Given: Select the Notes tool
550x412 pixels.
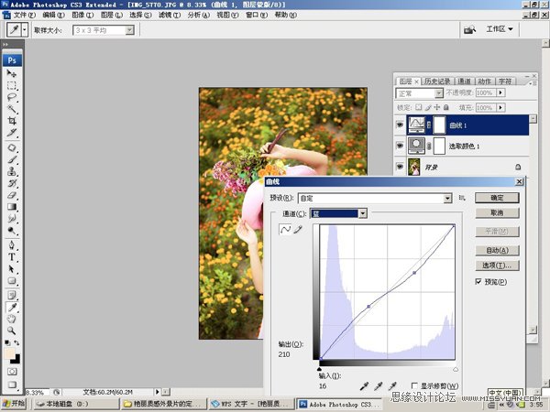Looking at the screenshot, I should pyautogui.click(x=12, y=295).
